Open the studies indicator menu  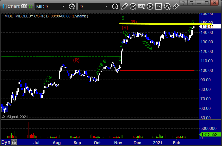pyautogui.click(x=133, y=6)
